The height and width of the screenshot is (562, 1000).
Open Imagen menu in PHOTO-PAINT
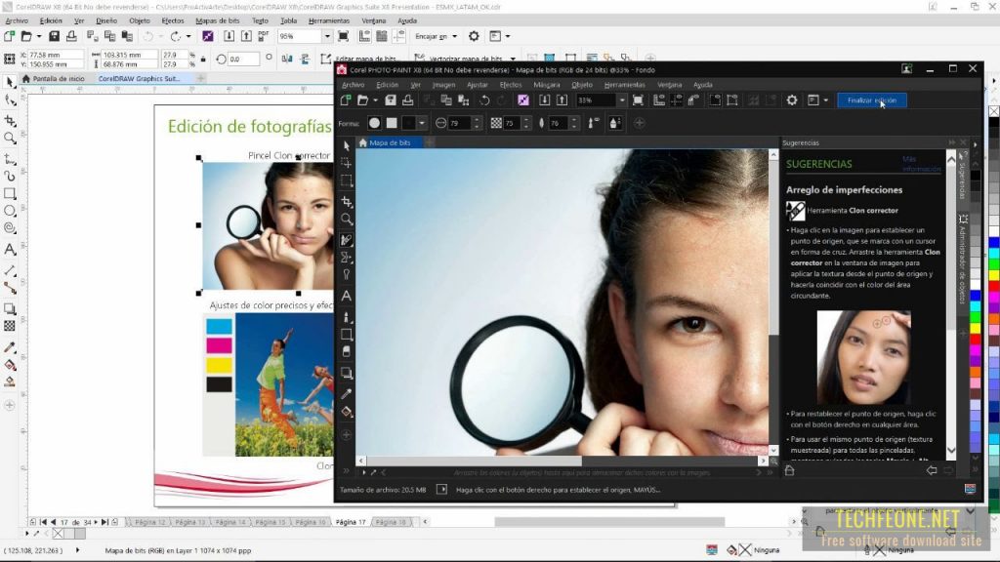pos(443,85)
